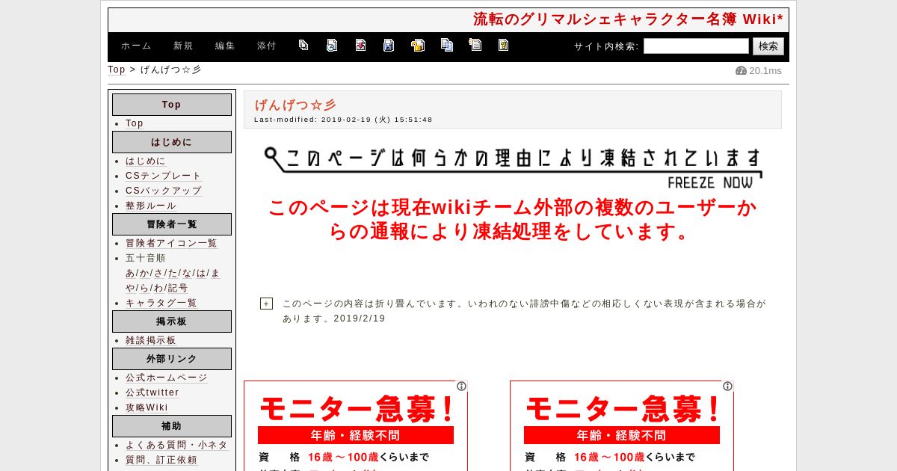
Task: Open the 添付 menu item
Action: click(x=267, y=46)
